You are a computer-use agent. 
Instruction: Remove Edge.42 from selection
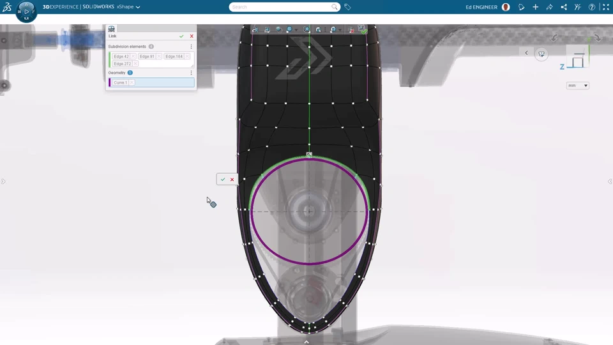133,56
